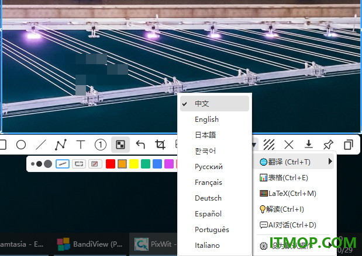Pick the magenta color swatch

pos(169,164)
